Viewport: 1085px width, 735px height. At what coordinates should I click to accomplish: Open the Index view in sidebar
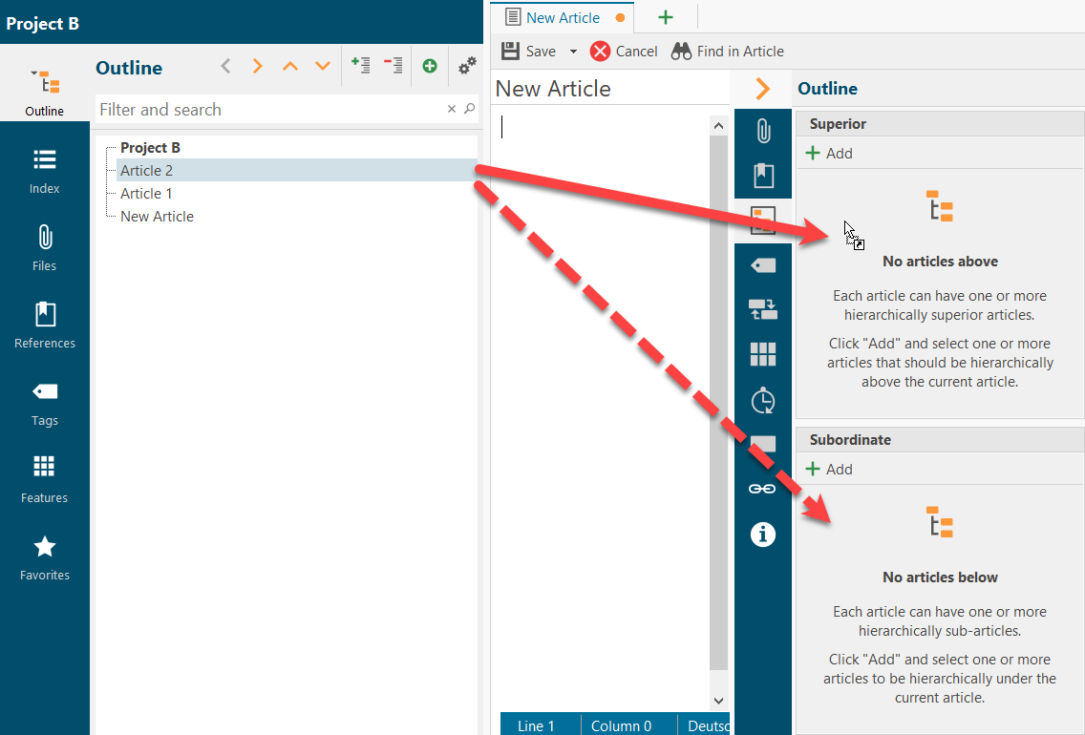(x=44, y=172)
